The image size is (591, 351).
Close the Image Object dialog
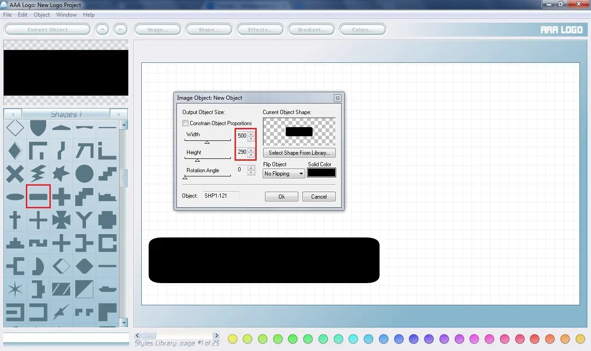pyautogui.click(x=338, y=98)
